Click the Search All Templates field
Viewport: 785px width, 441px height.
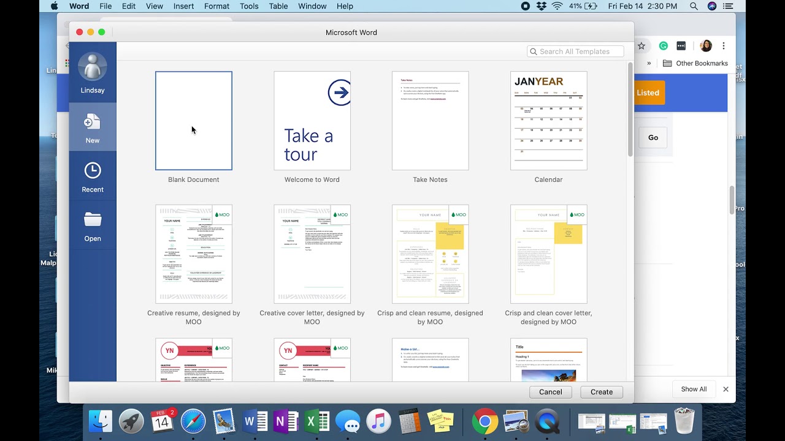tap(575, 51)
